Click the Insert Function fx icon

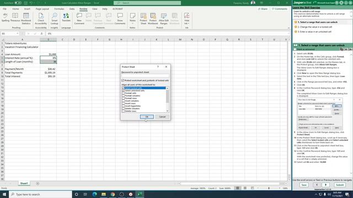coord(41,34)
